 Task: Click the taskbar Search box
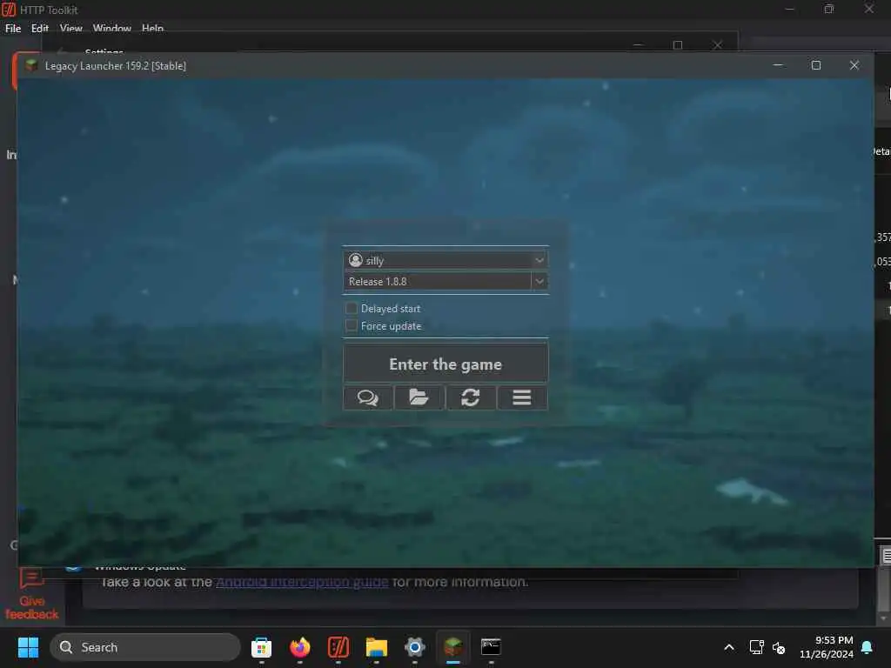pyautogui.click(x=145, y=647)
